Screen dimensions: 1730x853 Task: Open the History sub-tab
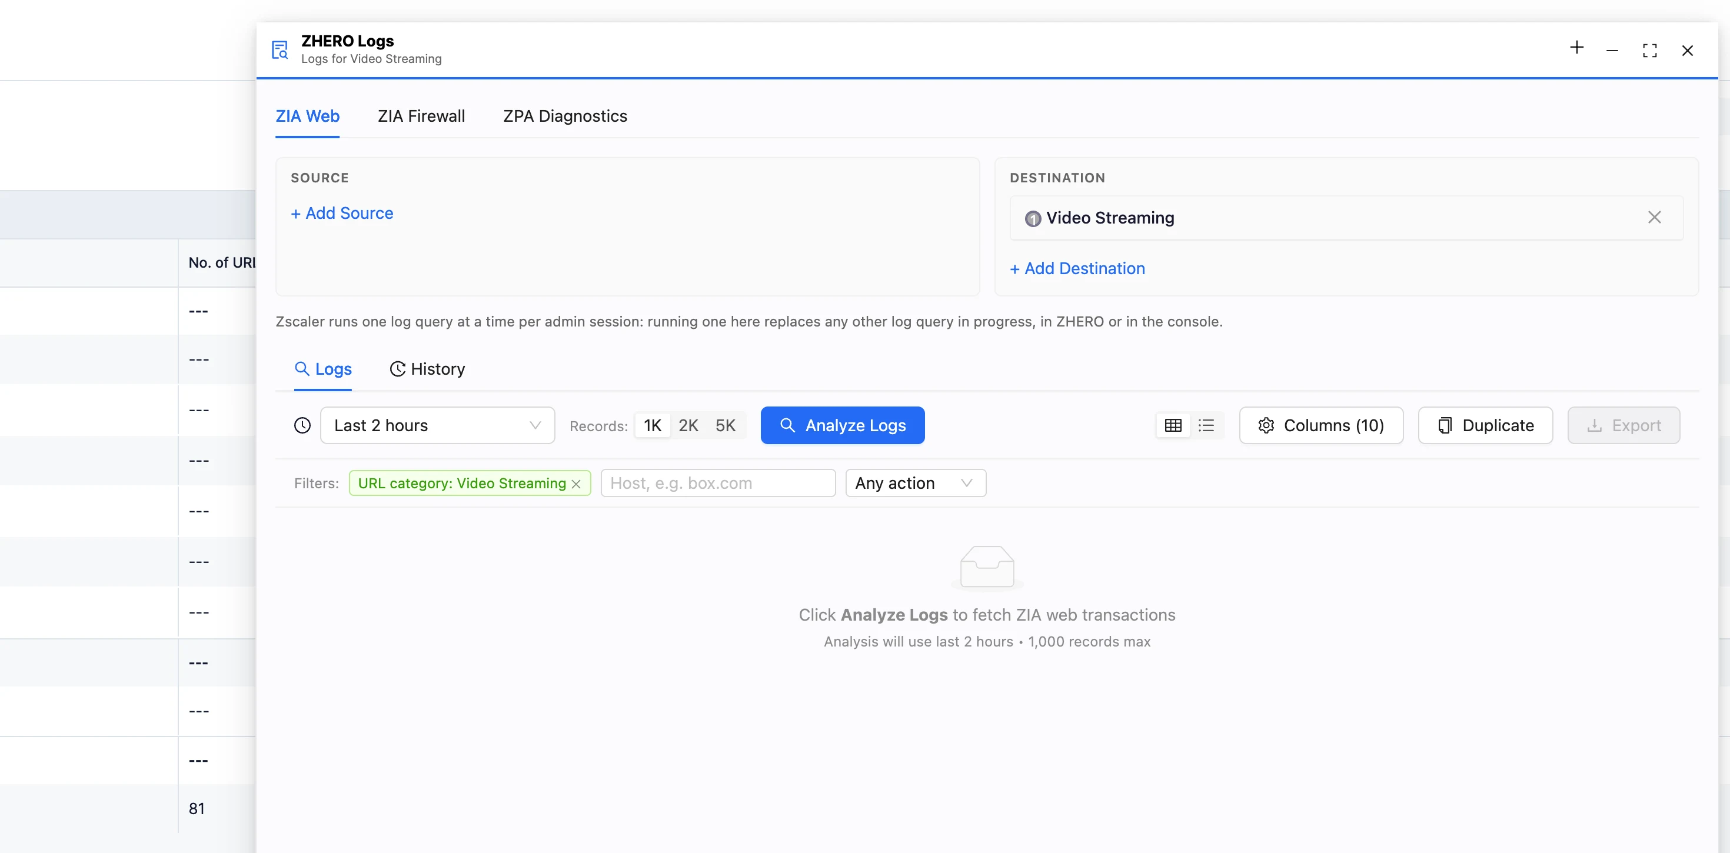point(427,369)
